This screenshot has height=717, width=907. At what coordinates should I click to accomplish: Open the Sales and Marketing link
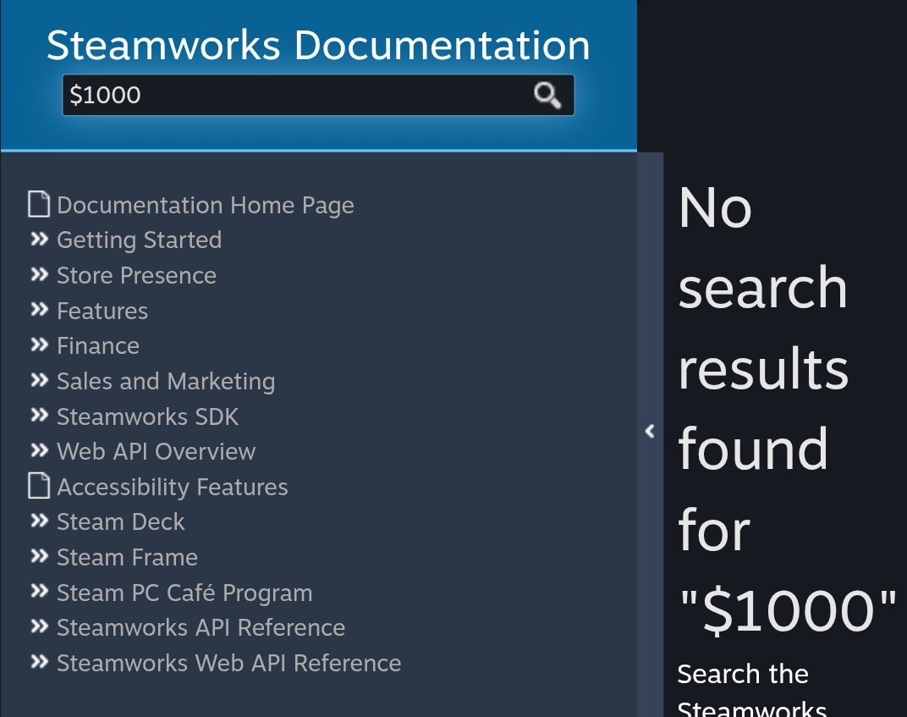pyautogui.click(x=166, y=382)
